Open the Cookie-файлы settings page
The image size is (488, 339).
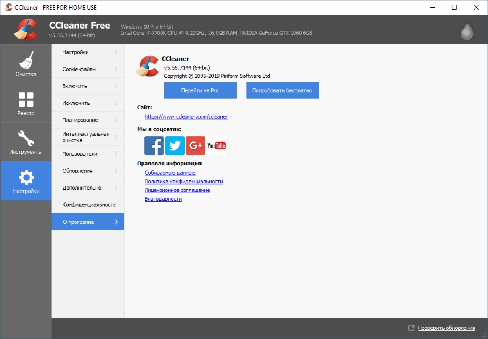point(88,69)
